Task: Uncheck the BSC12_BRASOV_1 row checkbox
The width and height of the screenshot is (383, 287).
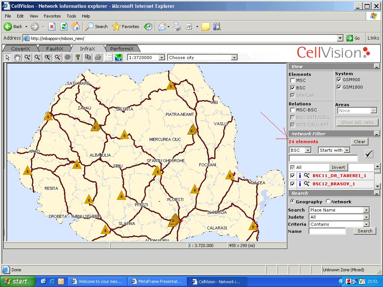Action: [292, 184]
